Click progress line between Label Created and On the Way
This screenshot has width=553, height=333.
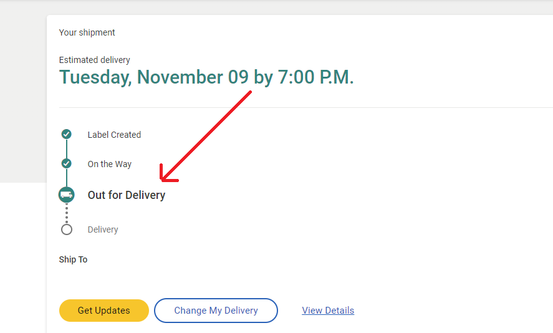pos(66,149)
